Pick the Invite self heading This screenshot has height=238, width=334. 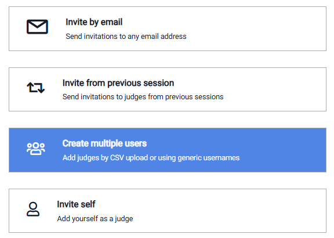(76, 204)
